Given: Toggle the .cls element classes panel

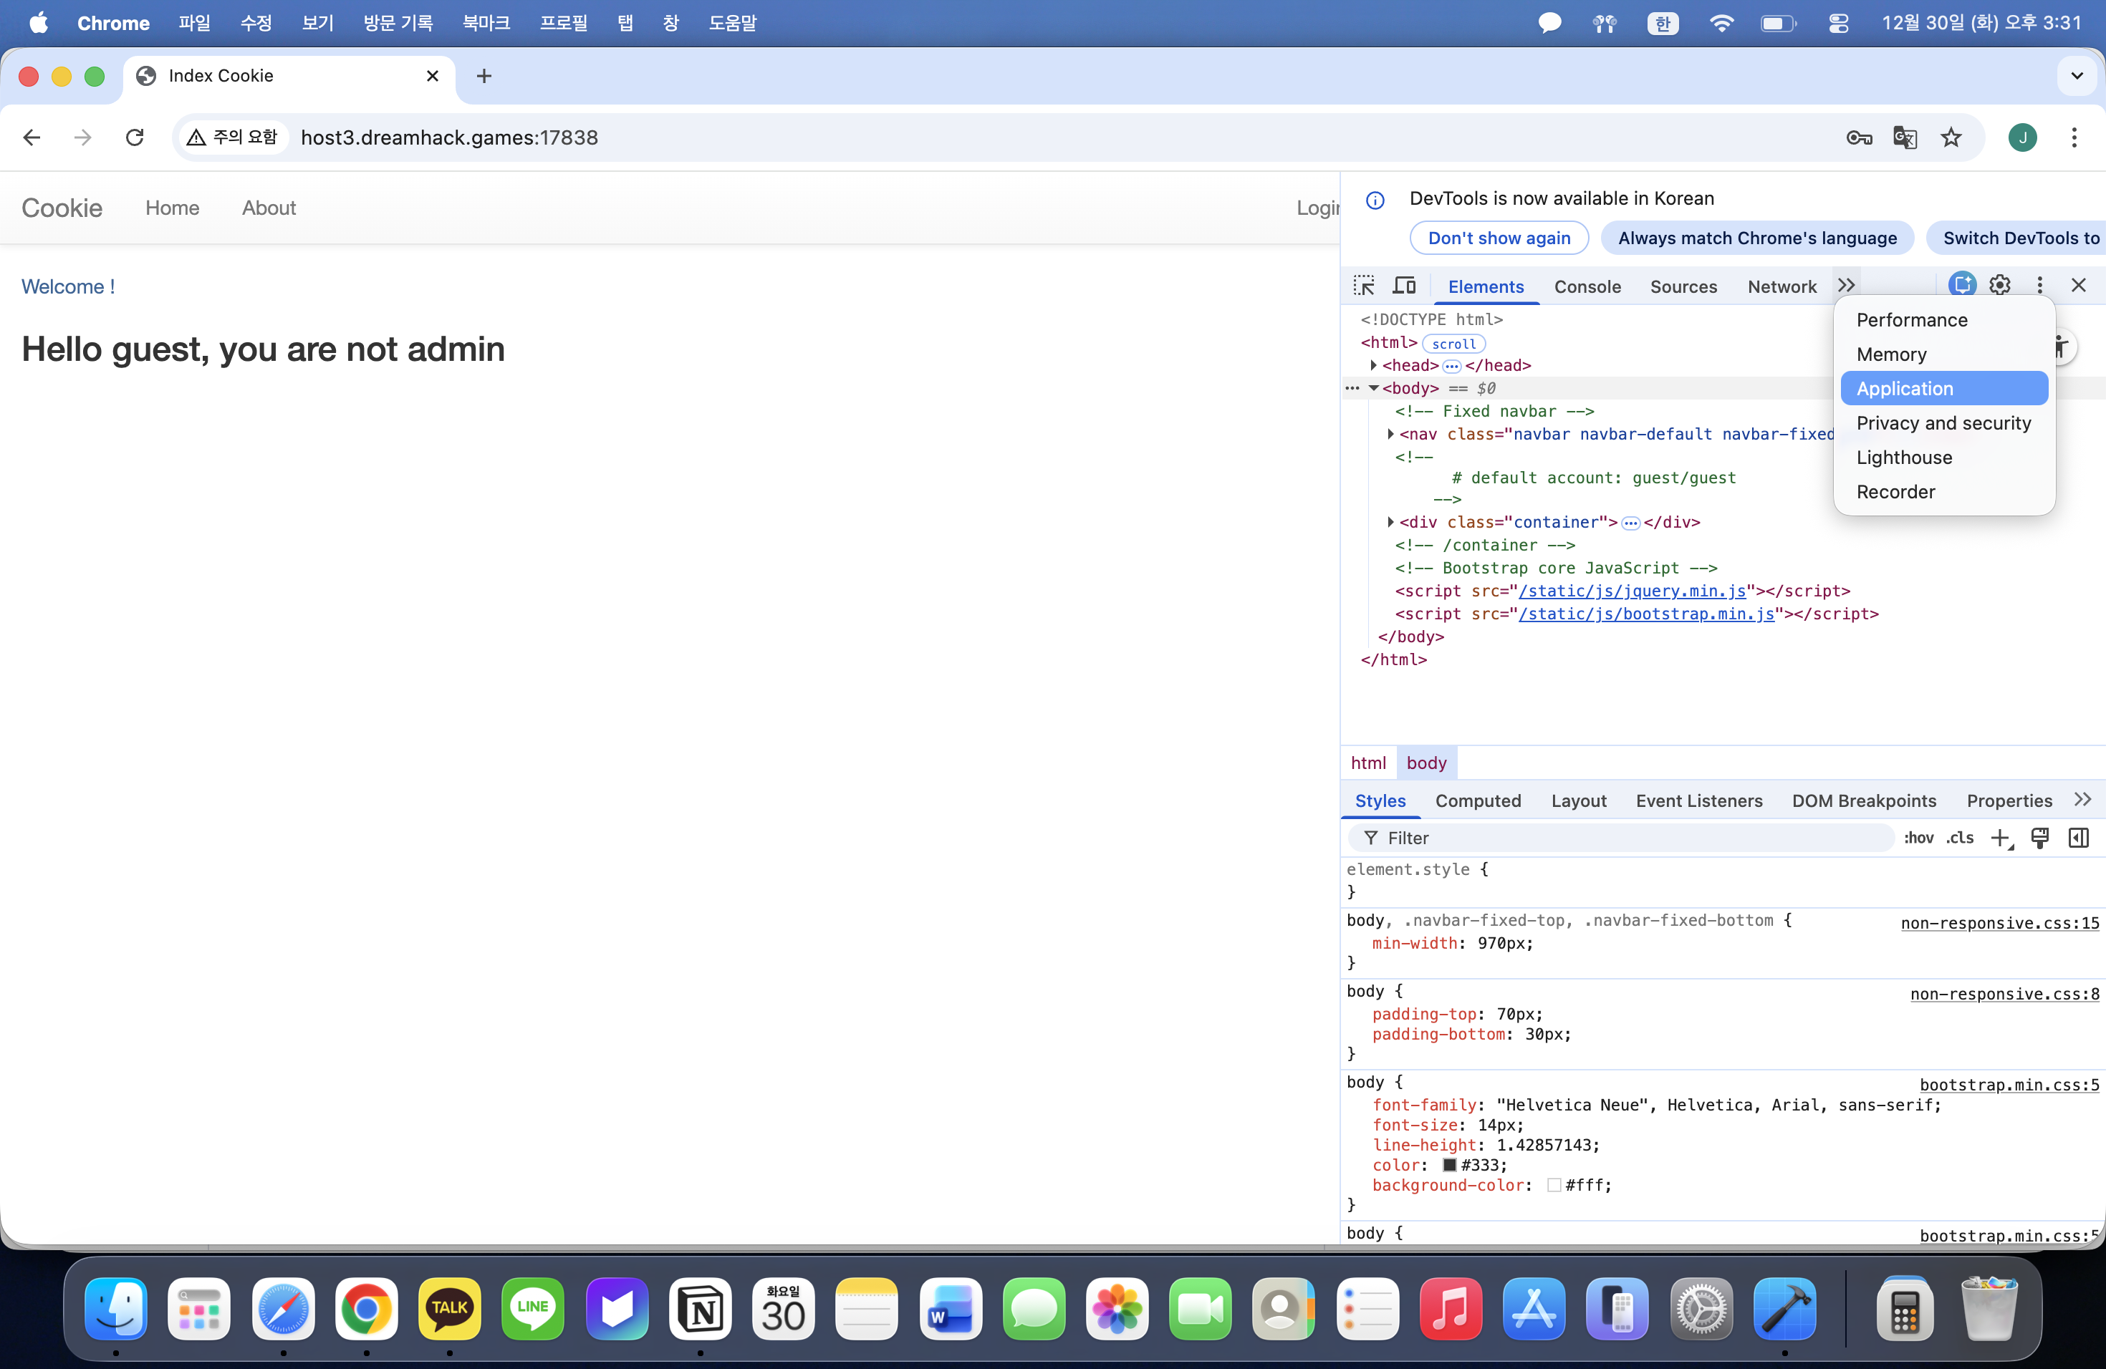Looking at the screenshot, I should click(1960, 838).
